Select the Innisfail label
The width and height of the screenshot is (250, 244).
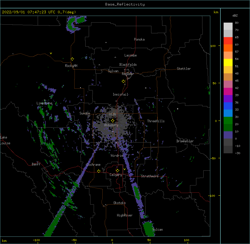[x=120, y=94]
